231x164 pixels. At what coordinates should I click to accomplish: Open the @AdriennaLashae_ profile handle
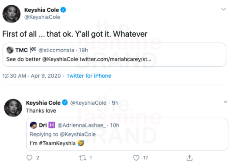pos(81,125)
